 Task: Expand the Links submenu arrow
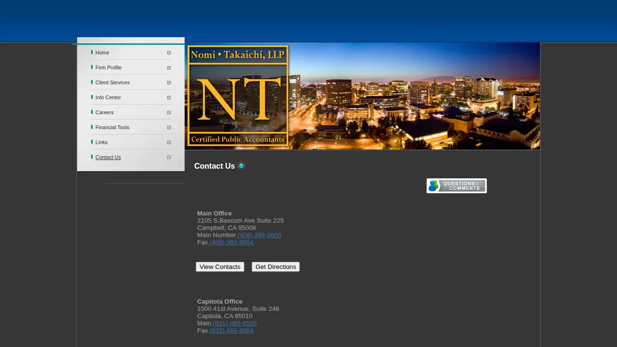point(169,142)
